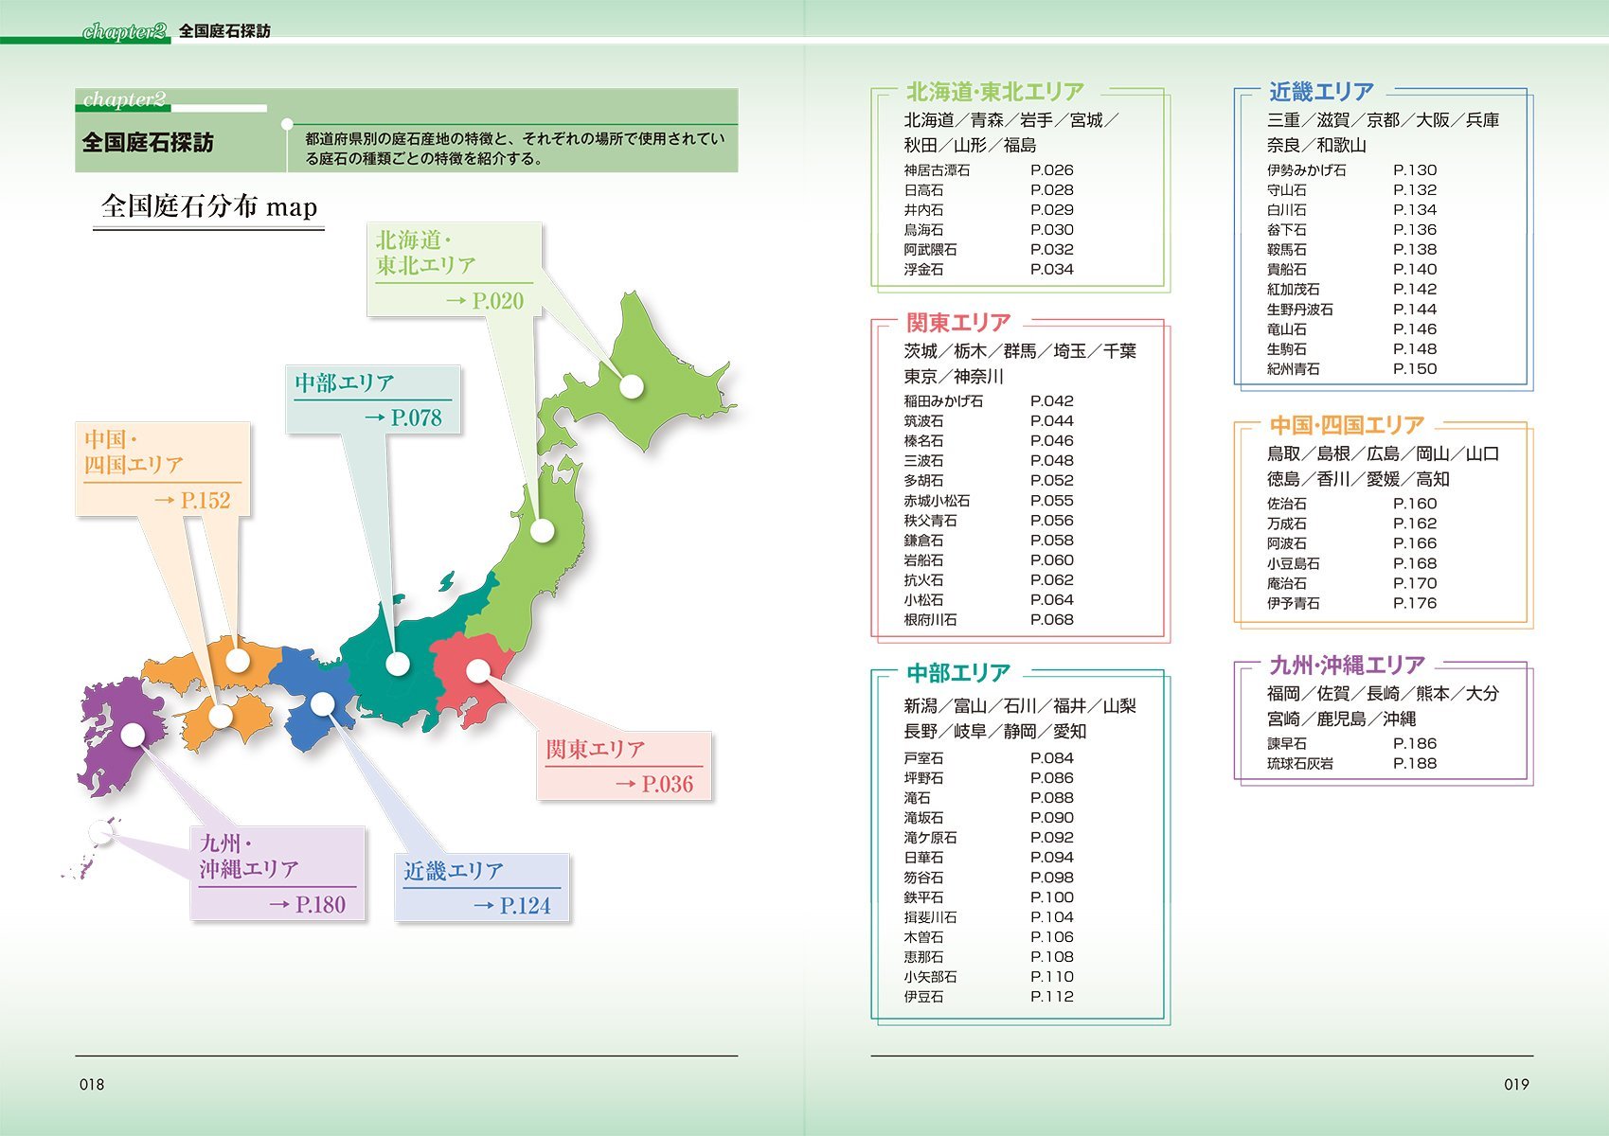Image resolution: width=1609 pixels, height=1136 pixels.
Task: Click the 恵那石 entry
Action: click(x=989, y=957)
